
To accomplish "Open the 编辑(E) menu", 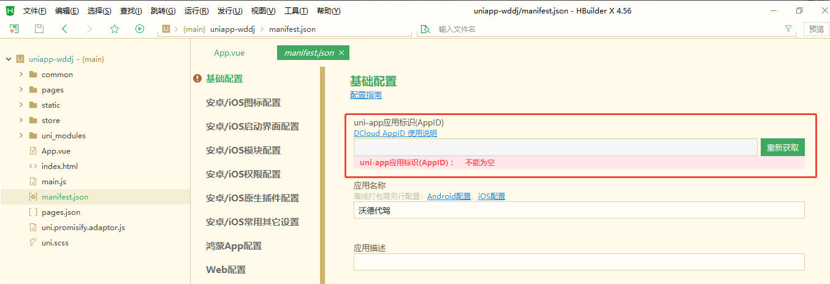I will coord(67,11).
